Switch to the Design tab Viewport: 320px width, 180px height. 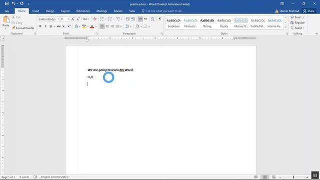(50, 11)
